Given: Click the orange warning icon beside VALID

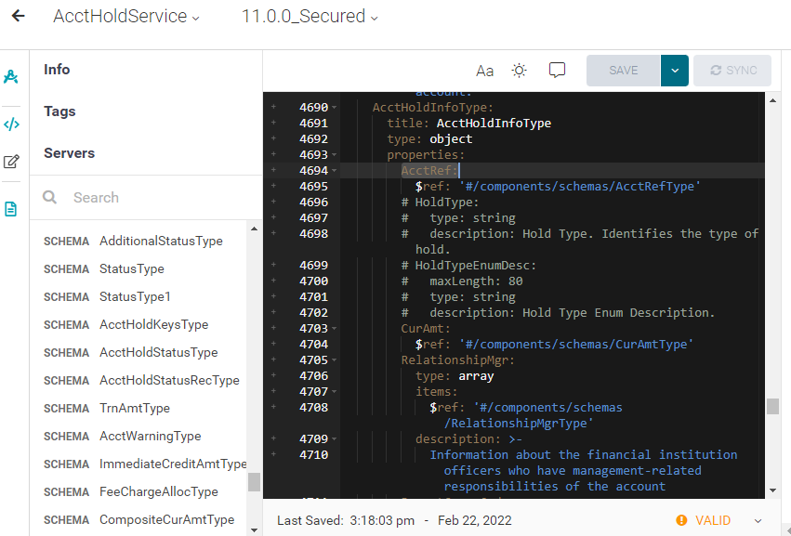Looking at the screenshot, I should pyautogui.click(x=681, y=520).
